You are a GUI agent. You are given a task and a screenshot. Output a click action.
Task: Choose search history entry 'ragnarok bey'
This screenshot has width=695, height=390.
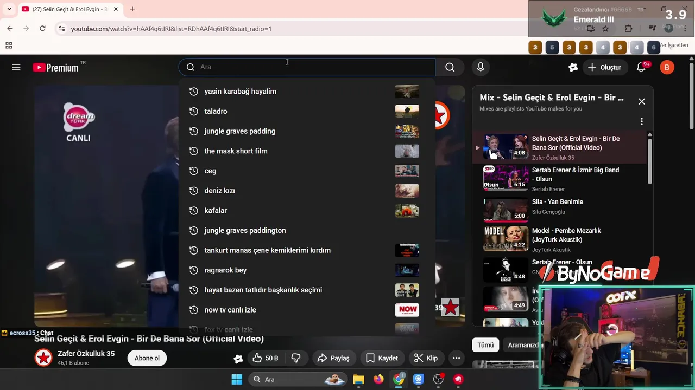307,270
